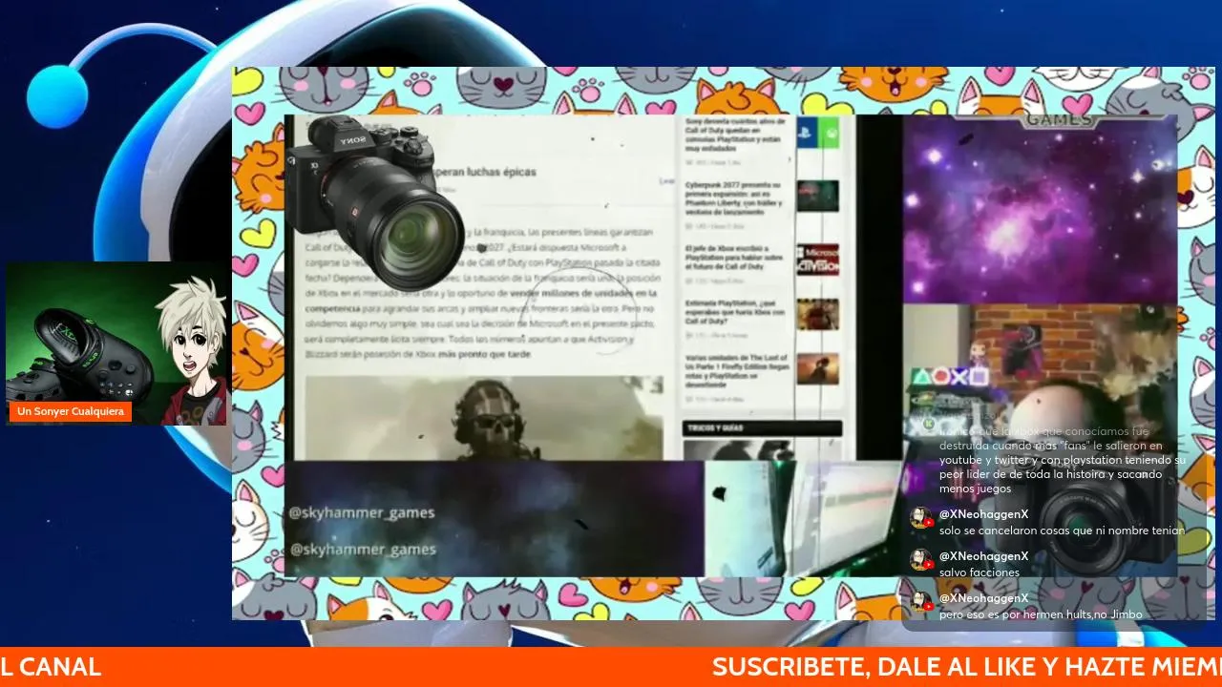
Task: Click bold text 'más pronto que tarde'
Action: pos(484,354)
